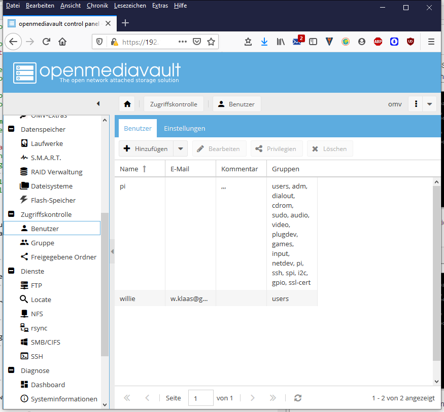
Task: Switch to the Einstellungen tab
Action: coord(184,128)
